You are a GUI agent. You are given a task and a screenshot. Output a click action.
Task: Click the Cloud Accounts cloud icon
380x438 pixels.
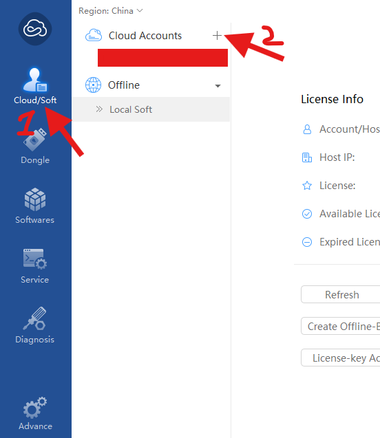point(94,36)
